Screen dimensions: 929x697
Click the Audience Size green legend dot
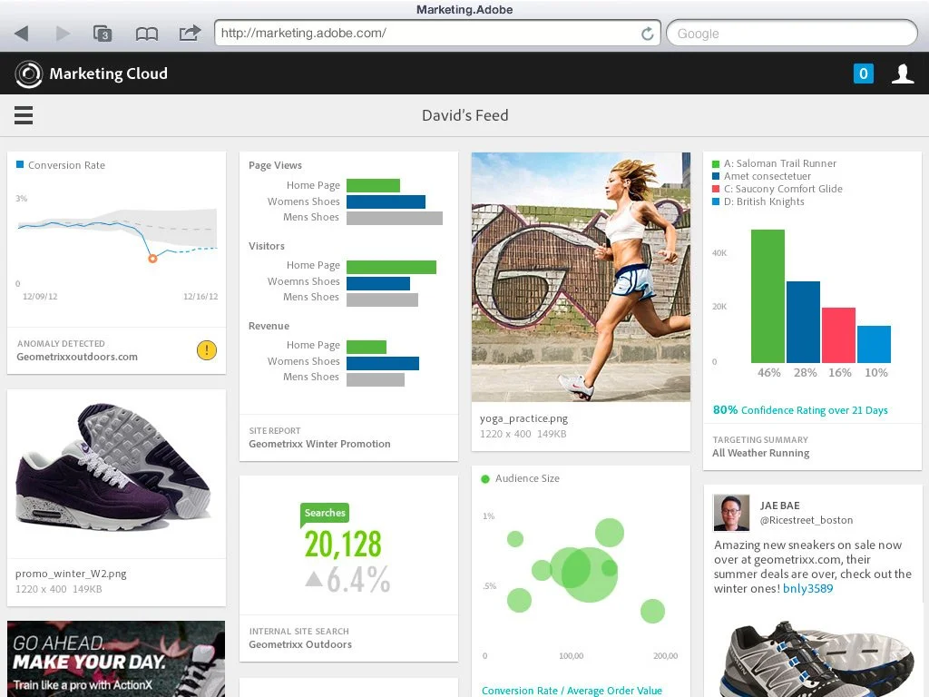[485, 479]
